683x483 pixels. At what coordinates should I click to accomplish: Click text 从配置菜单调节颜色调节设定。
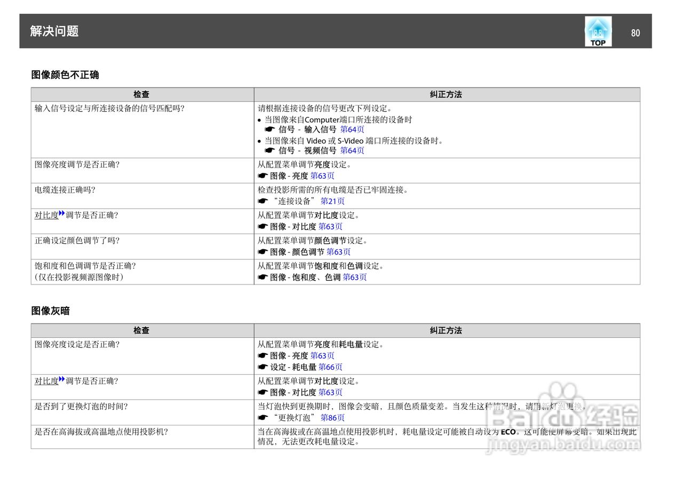pyautogui.click(x=313, y=240)
